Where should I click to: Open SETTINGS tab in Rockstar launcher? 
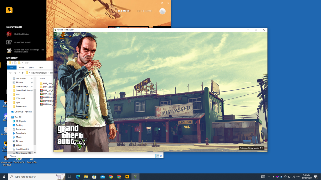[144, 11]
